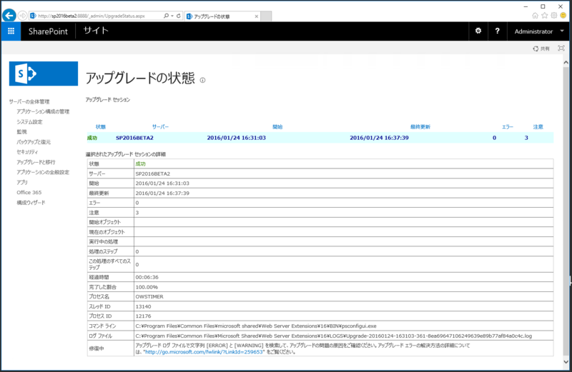Expand the address bar search dropdown arrow
Viewport: 572px width, 372px height.
click(x=172, y=16)
